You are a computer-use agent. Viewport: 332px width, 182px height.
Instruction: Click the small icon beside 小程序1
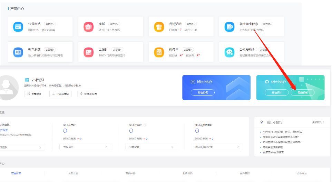[x=27, y=80]
